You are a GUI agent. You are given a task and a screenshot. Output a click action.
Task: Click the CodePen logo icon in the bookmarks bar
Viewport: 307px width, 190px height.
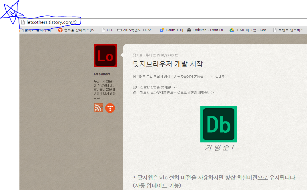(189, 30)
